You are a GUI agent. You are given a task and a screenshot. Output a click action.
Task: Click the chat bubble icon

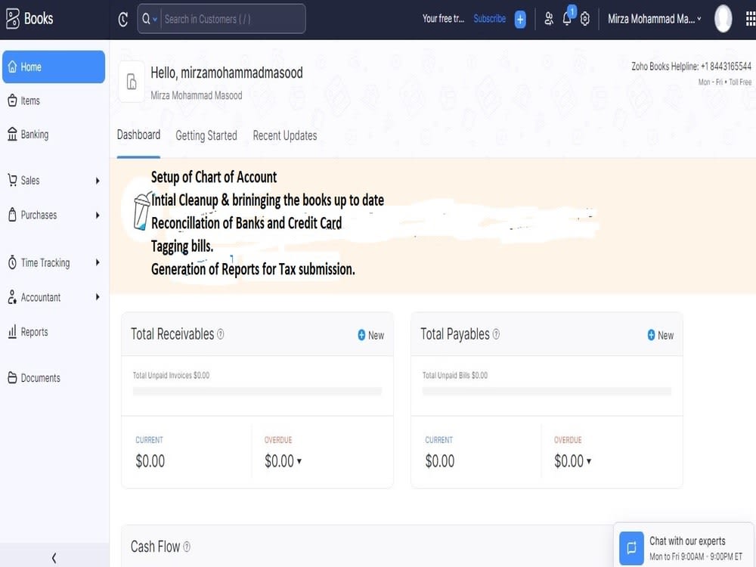(x=631, y=548)
